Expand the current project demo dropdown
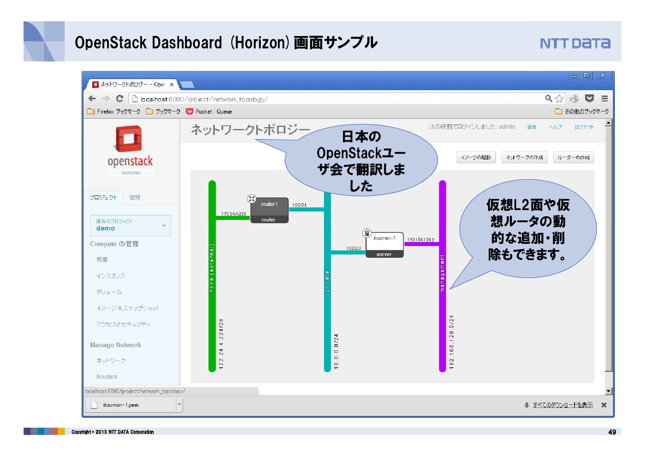Viewport: 645px width, 456px height. (x=131, y=225)
